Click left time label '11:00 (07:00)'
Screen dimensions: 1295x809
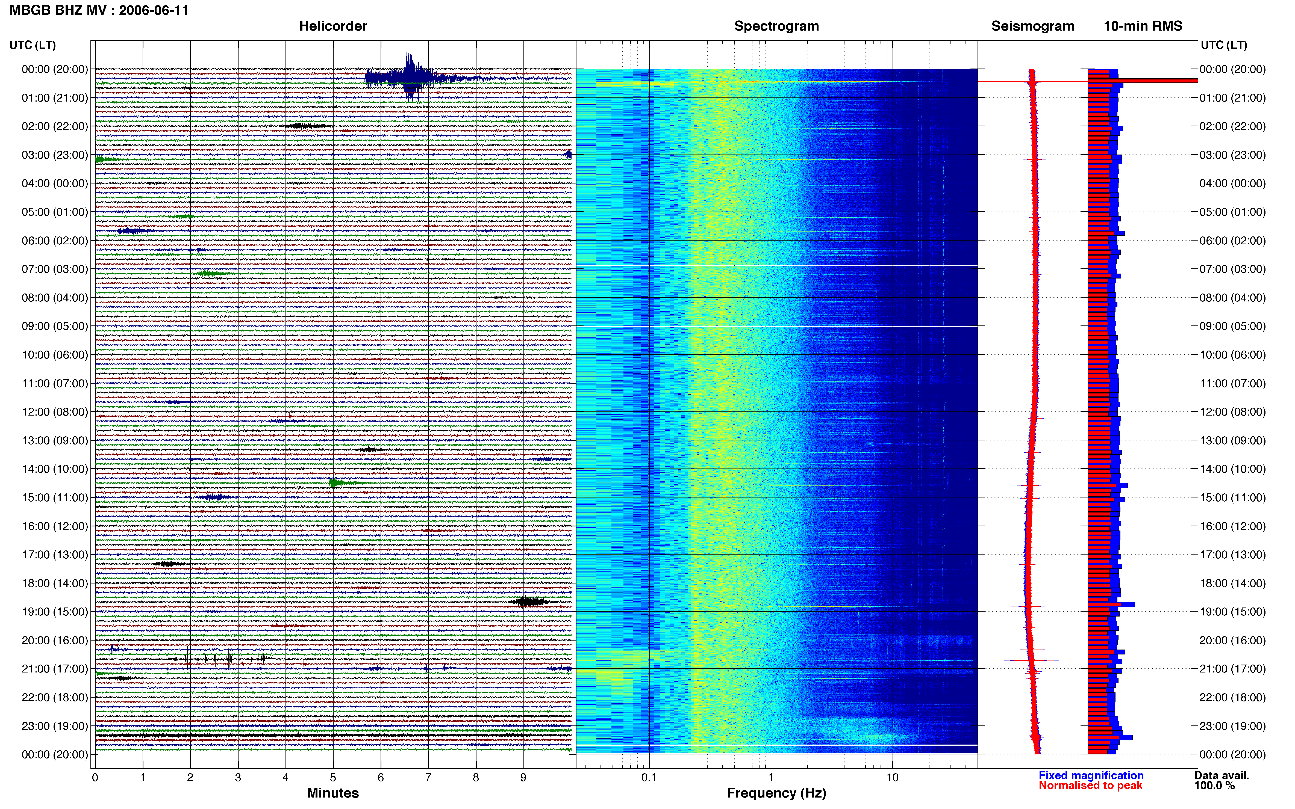(x=55, y=384)
